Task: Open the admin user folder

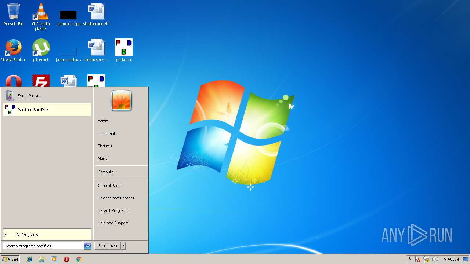Action: tap(103, 121)
